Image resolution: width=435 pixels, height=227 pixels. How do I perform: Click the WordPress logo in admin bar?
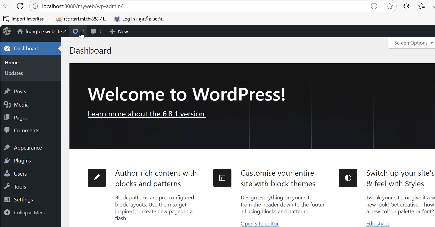(7, 31)
